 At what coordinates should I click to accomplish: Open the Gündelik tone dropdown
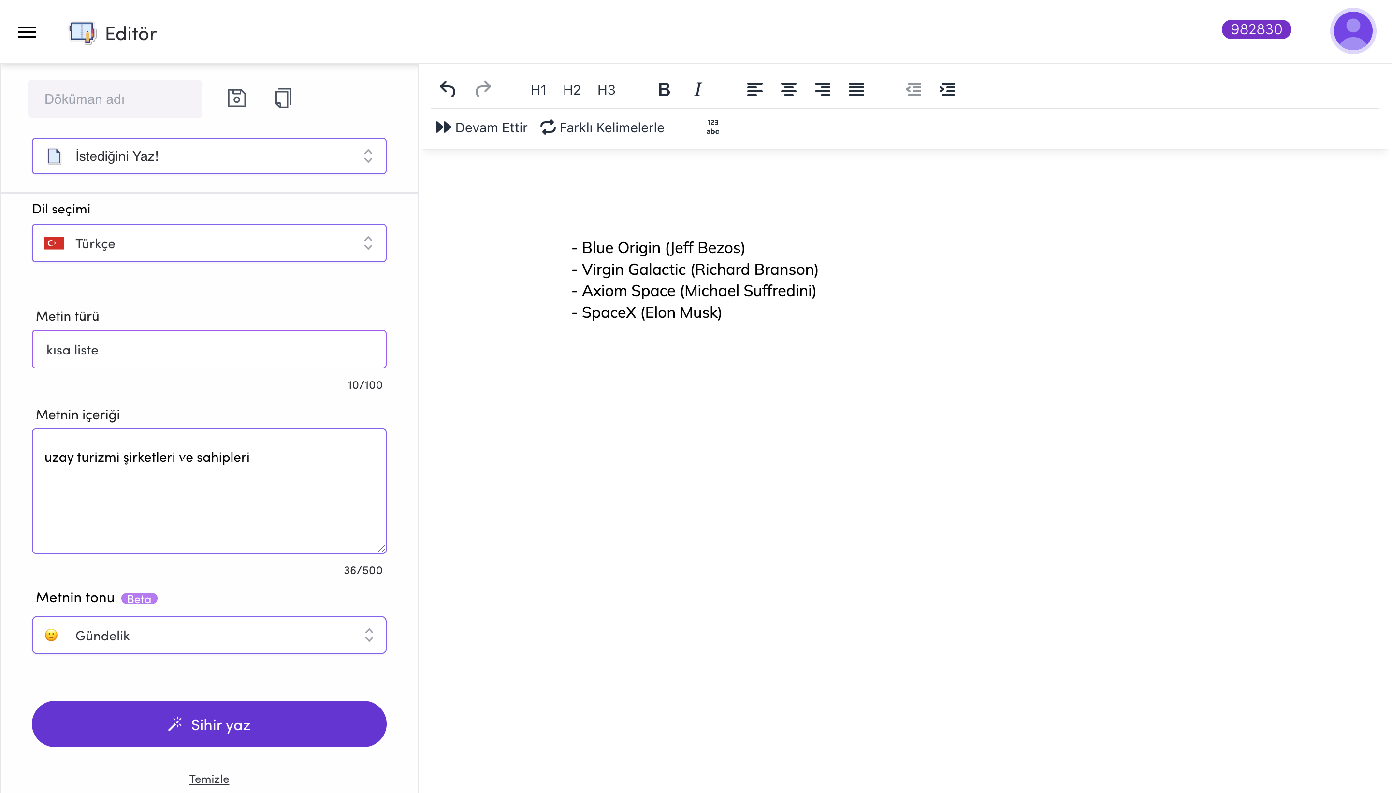coord(209,635)
